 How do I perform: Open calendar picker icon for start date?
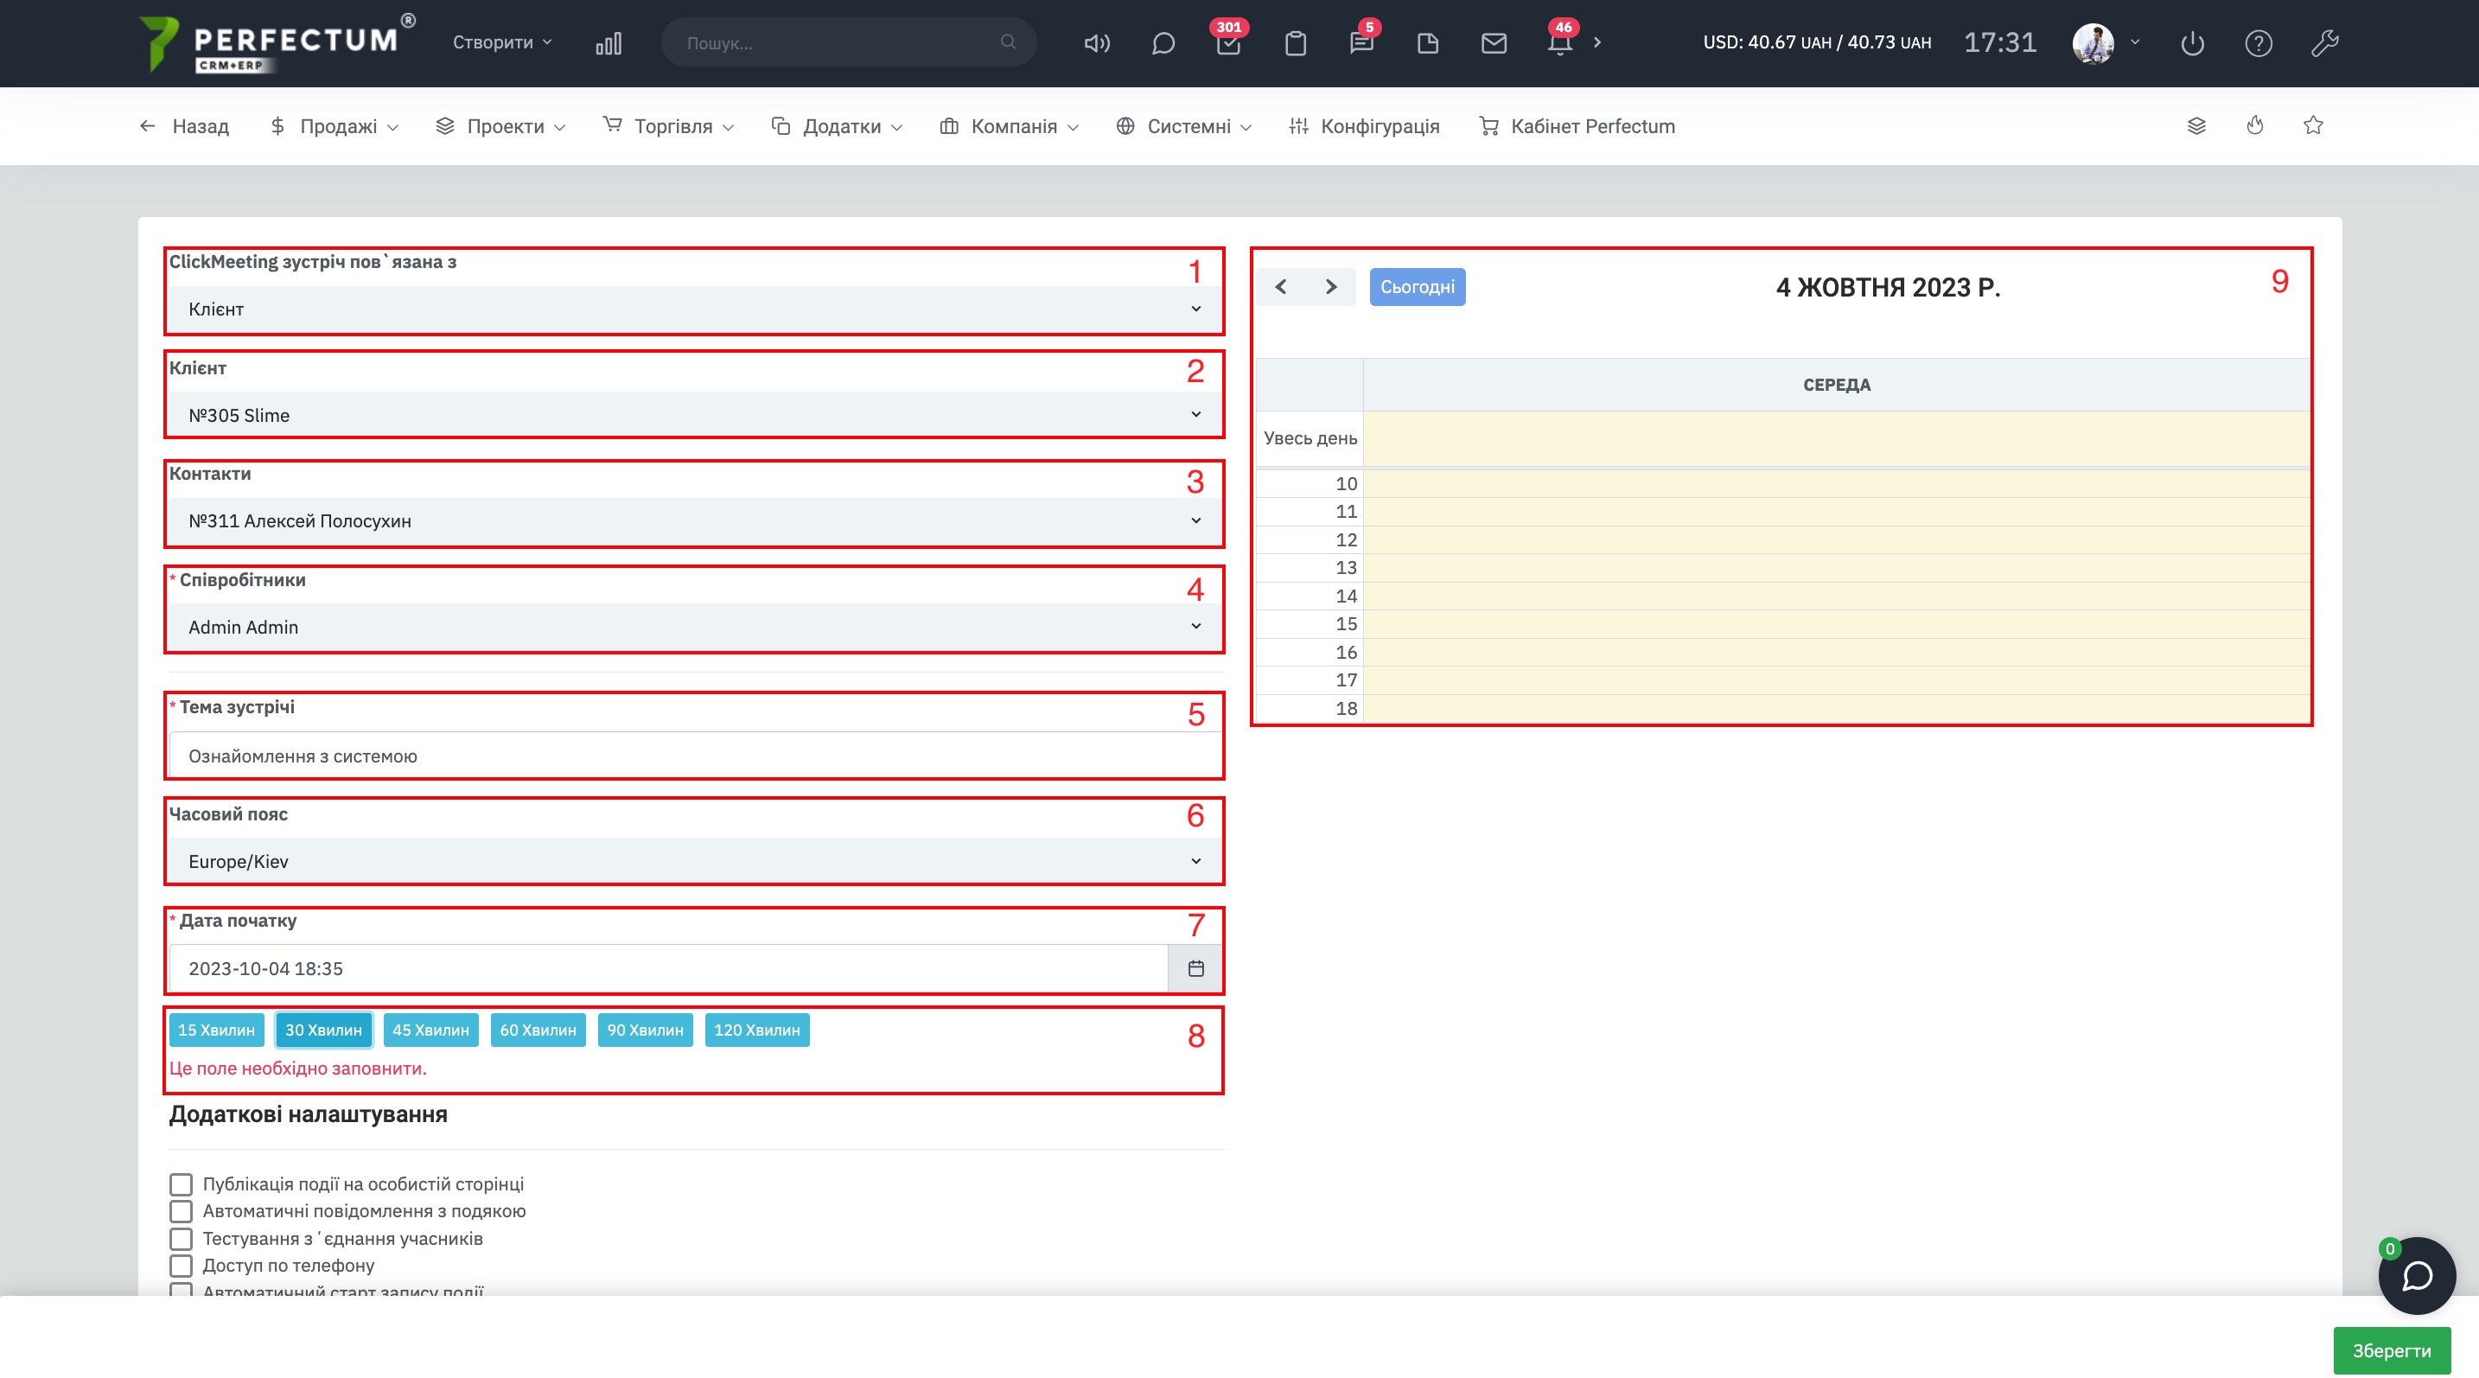coord(1195,968)
